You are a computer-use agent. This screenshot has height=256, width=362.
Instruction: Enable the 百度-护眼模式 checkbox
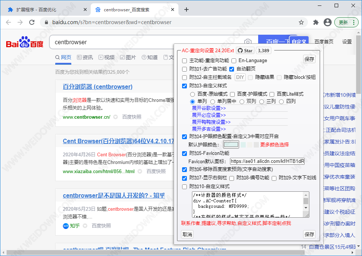[x=233, y=94]
